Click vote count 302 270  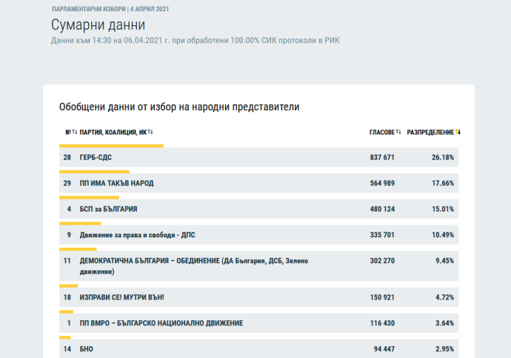(382, 260)
